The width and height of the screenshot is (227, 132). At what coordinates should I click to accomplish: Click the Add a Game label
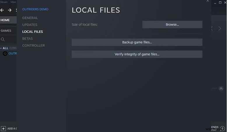click(12, 129)
